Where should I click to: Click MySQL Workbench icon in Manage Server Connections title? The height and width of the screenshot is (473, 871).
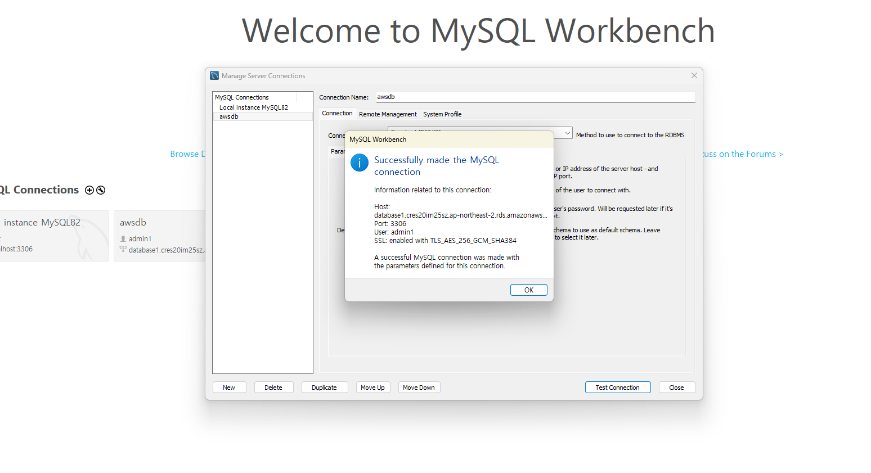coord(214,75)
